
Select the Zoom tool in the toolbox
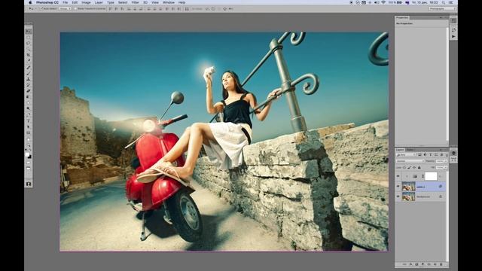click(x=29, y=145)
